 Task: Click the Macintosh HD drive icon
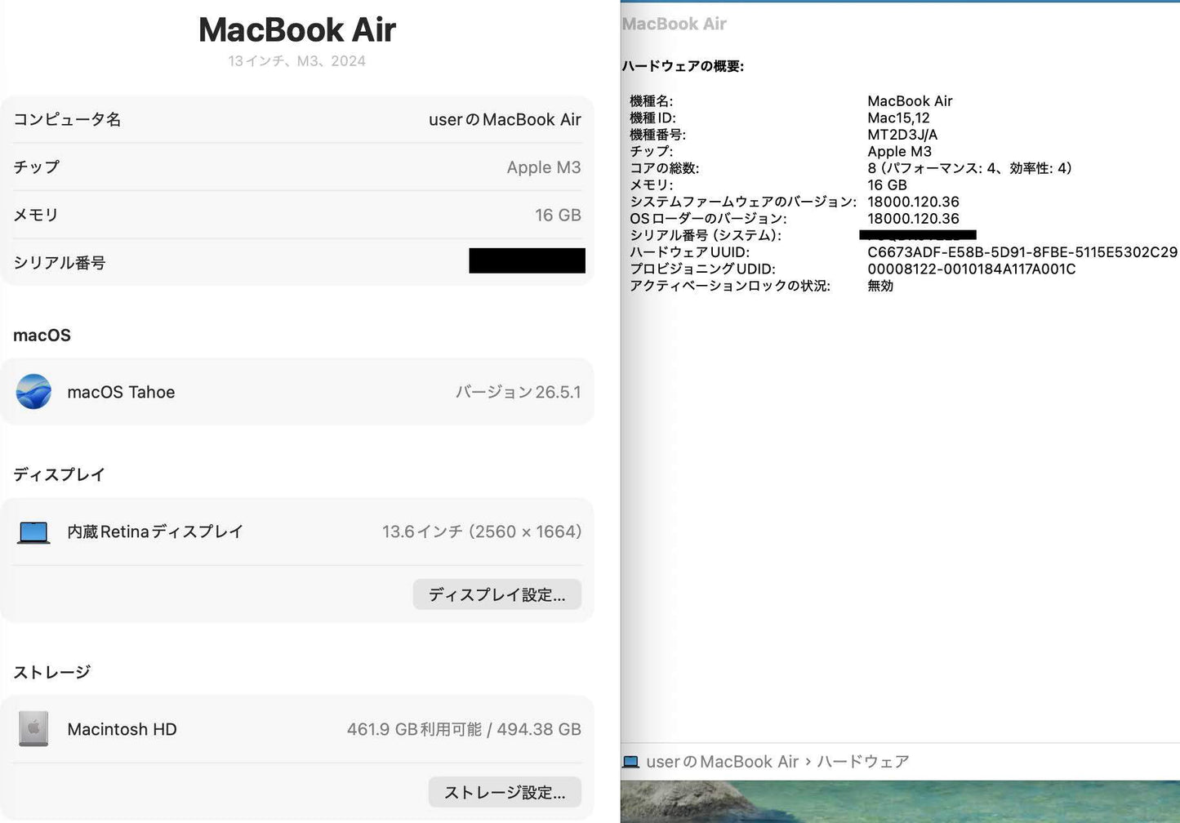(33, 729)
